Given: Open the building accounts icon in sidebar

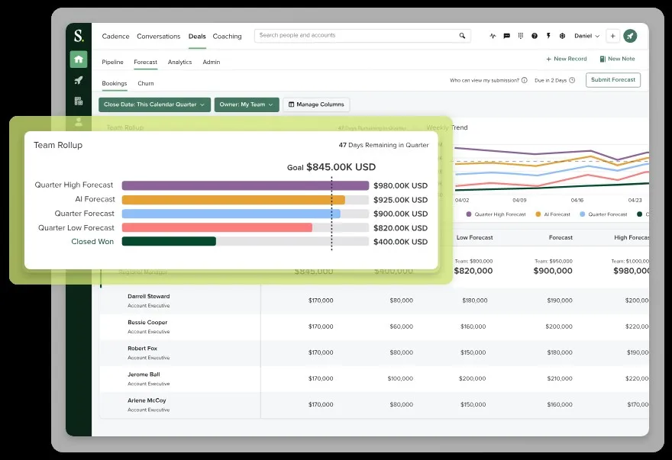Looking at the screenshot, I should (79, 101).
